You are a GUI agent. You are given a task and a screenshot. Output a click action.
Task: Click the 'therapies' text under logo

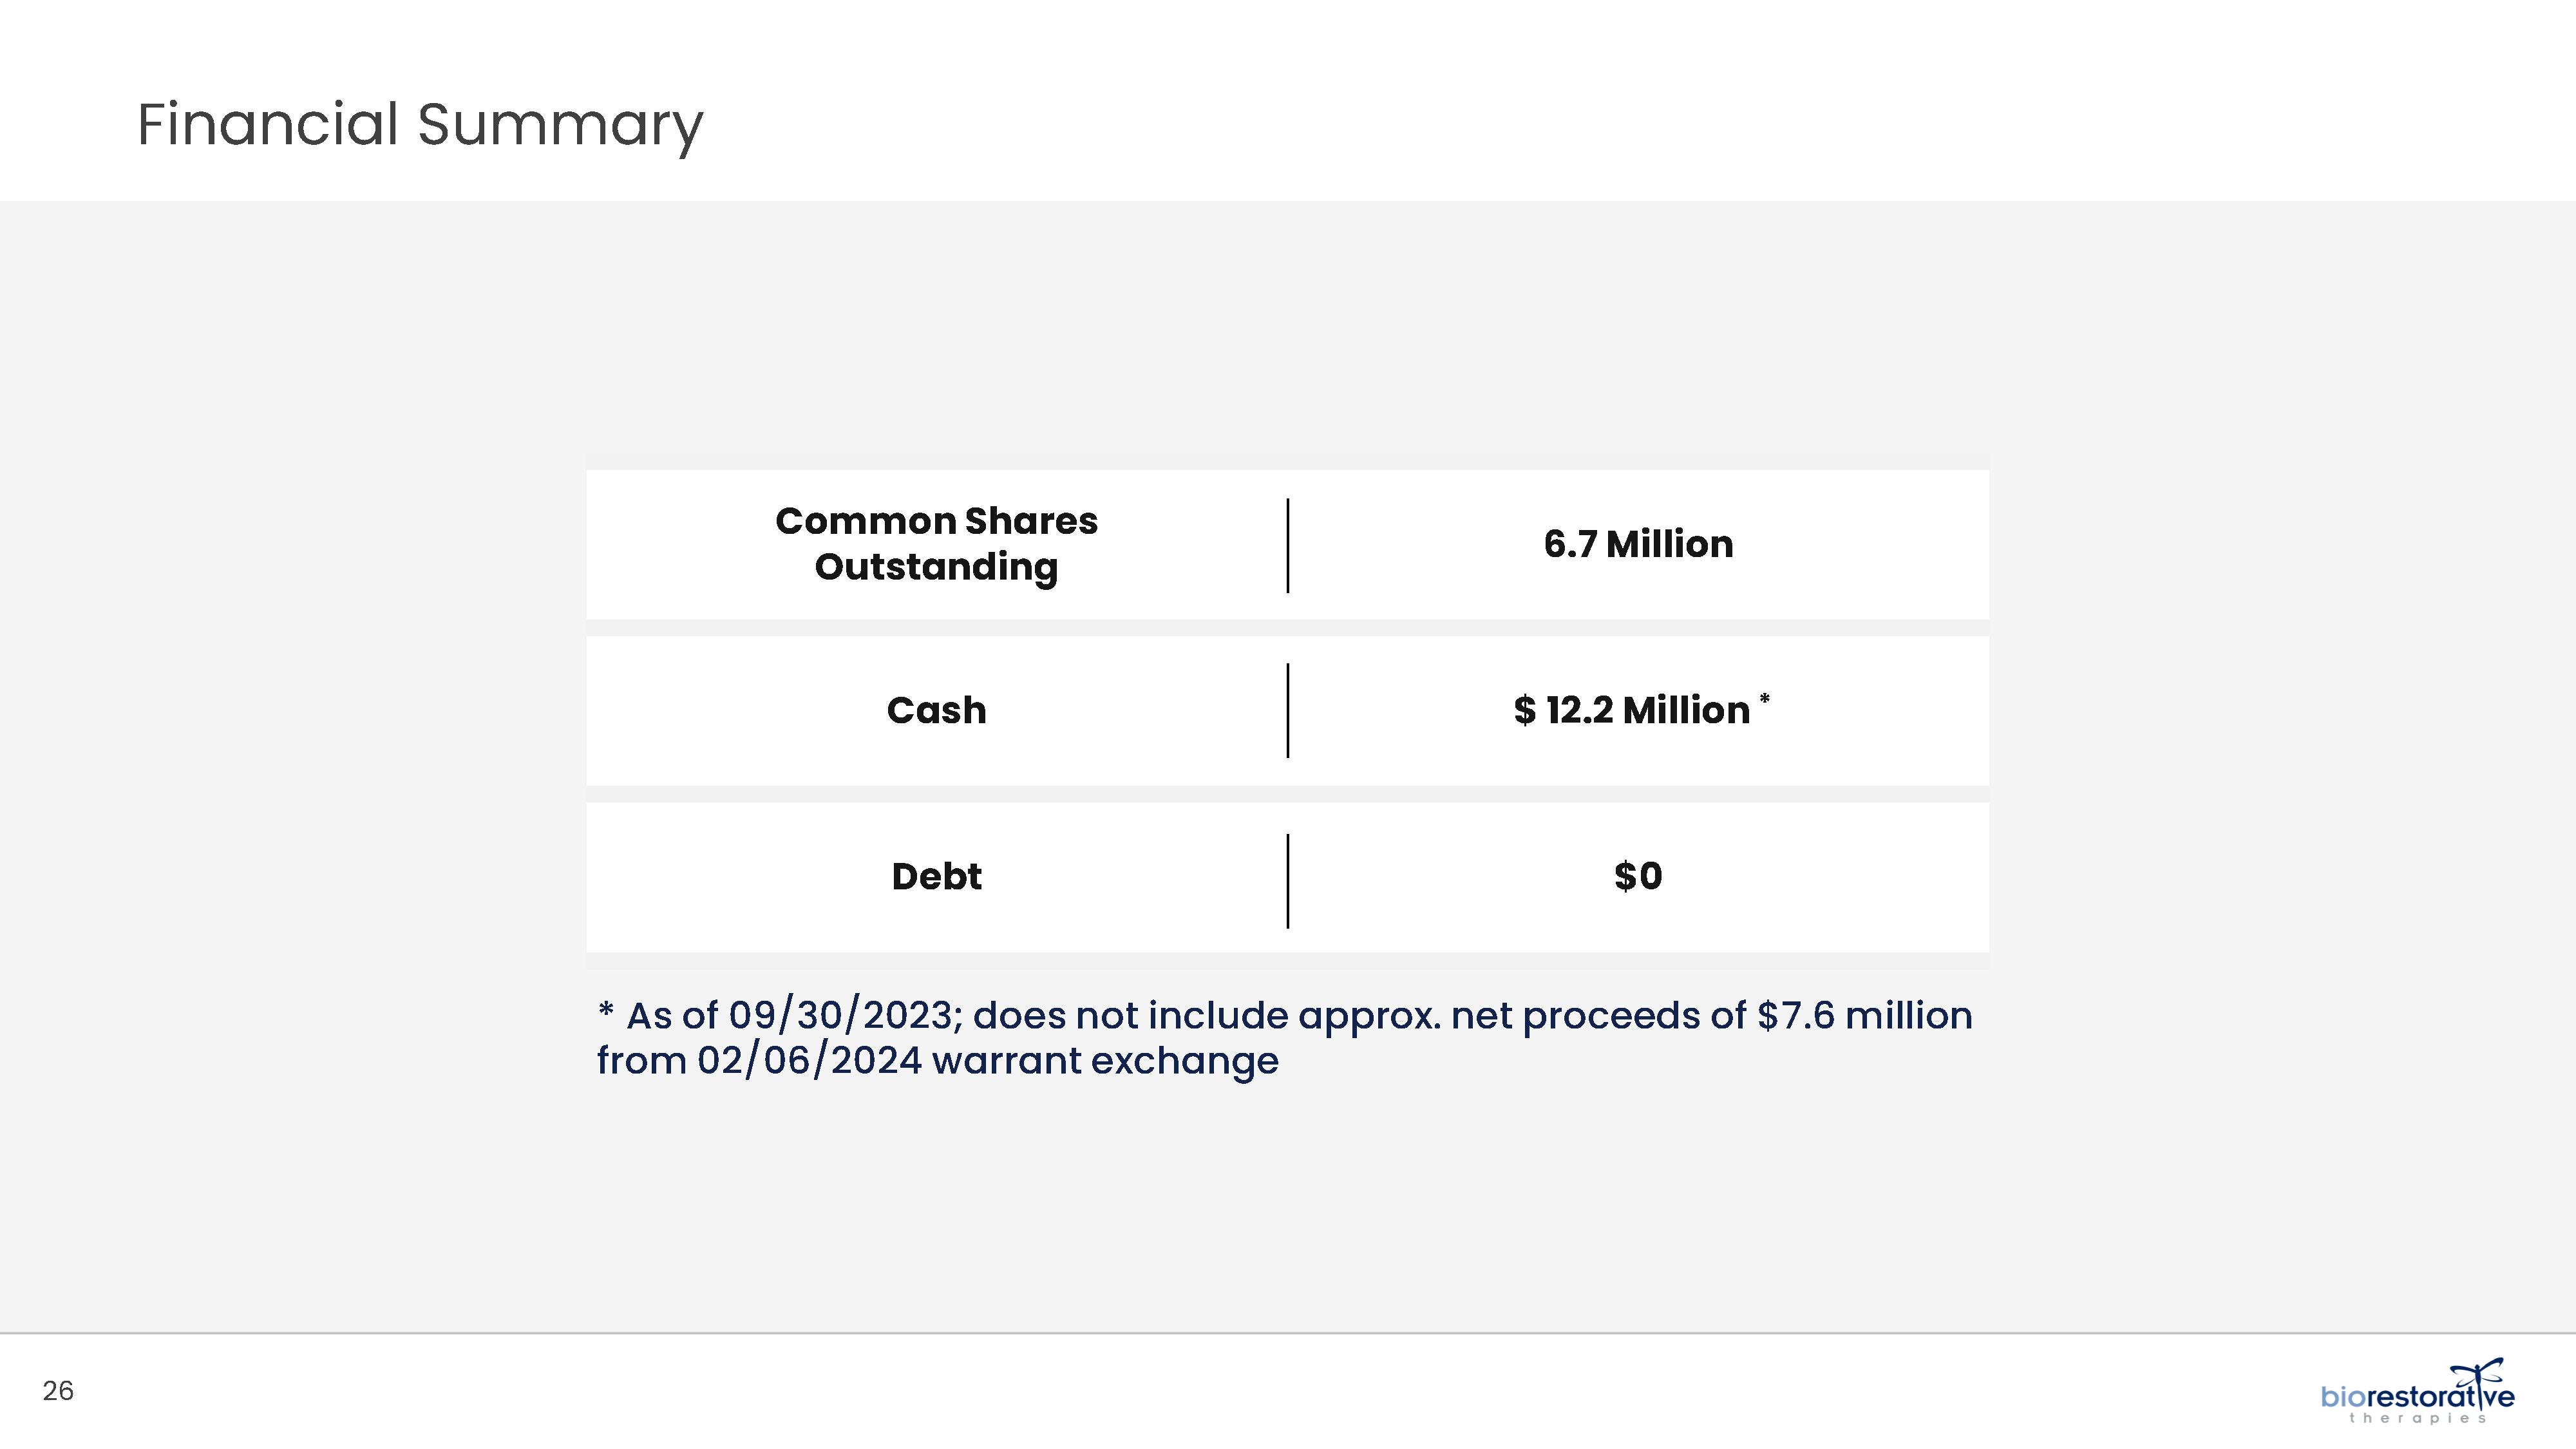coord(2417,1418)
